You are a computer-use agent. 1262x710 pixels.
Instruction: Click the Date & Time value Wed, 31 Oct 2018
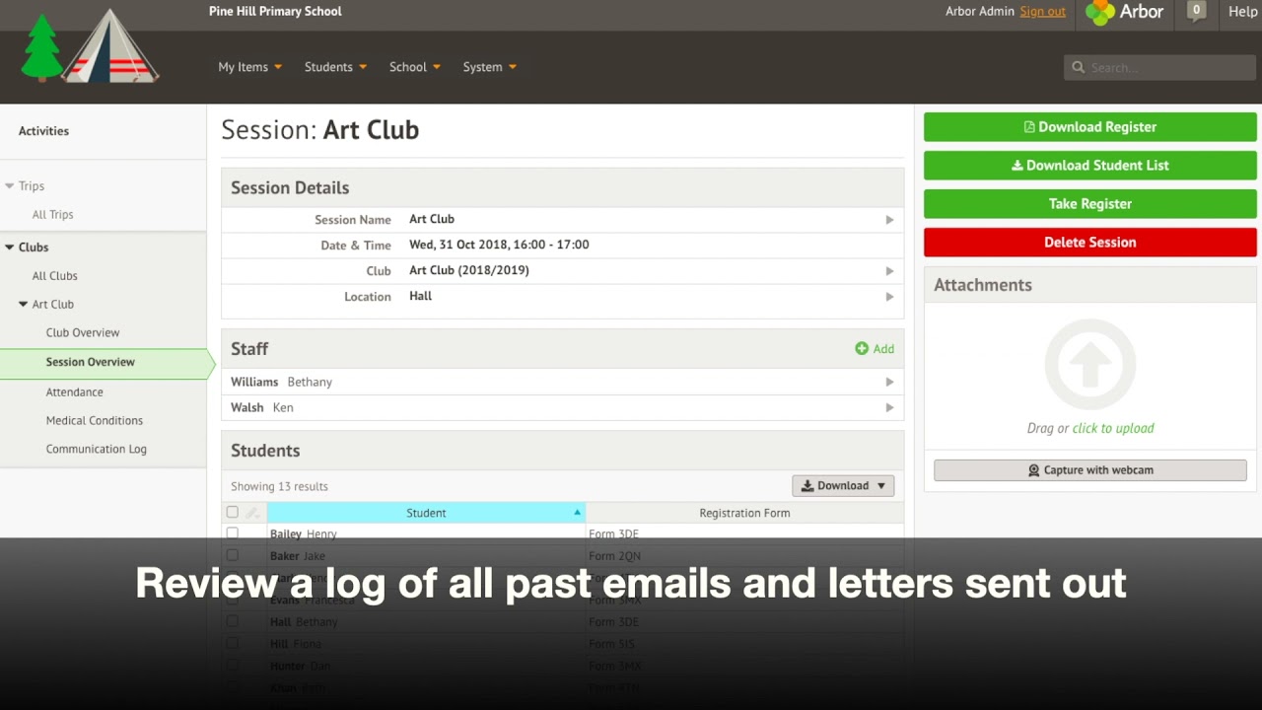click(x=499, y=245)
